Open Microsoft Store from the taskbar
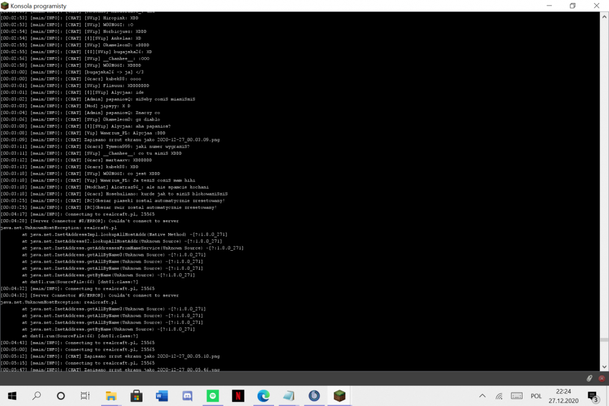Viewport: 609px width, 406px height. coord(136,396)
